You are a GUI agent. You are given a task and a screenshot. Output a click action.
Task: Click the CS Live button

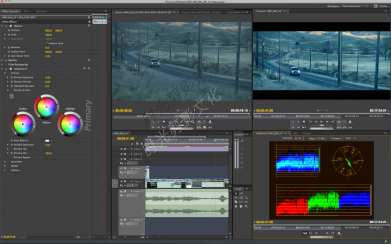click(x=381, y=6)
